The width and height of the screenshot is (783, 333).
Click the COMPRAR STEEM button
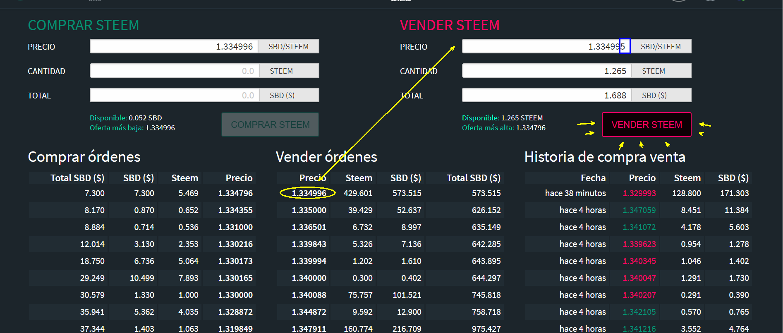pyautogui.click(x=270, y=125)
